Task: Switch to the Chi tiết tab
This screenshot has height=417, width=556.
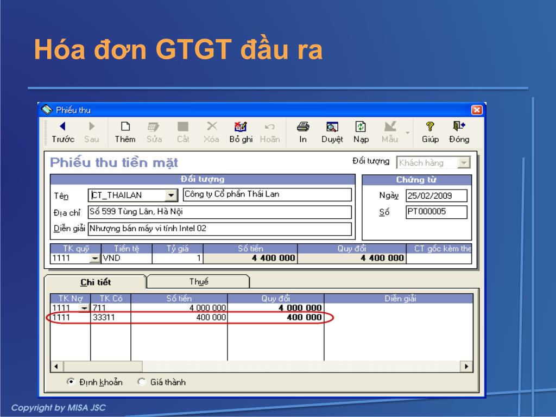Action: point(96,282)
